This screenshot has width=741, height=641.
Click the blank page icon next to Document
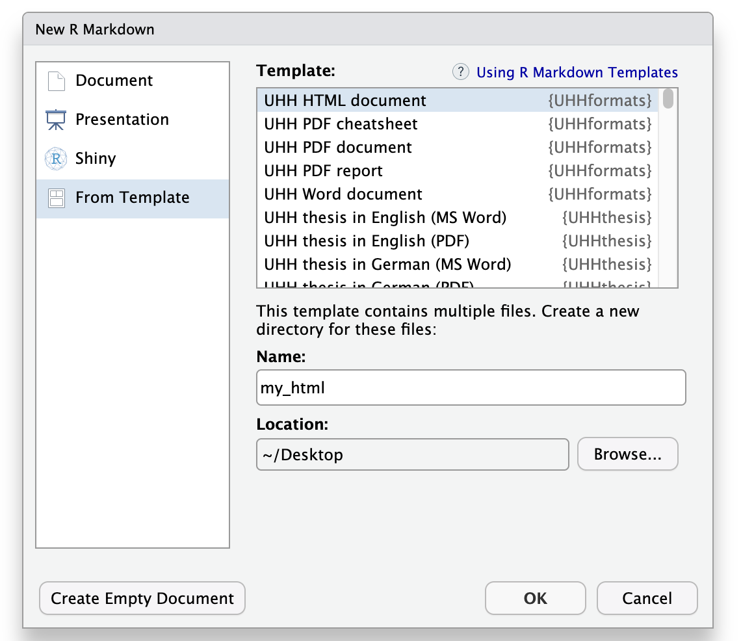(57, 80)
